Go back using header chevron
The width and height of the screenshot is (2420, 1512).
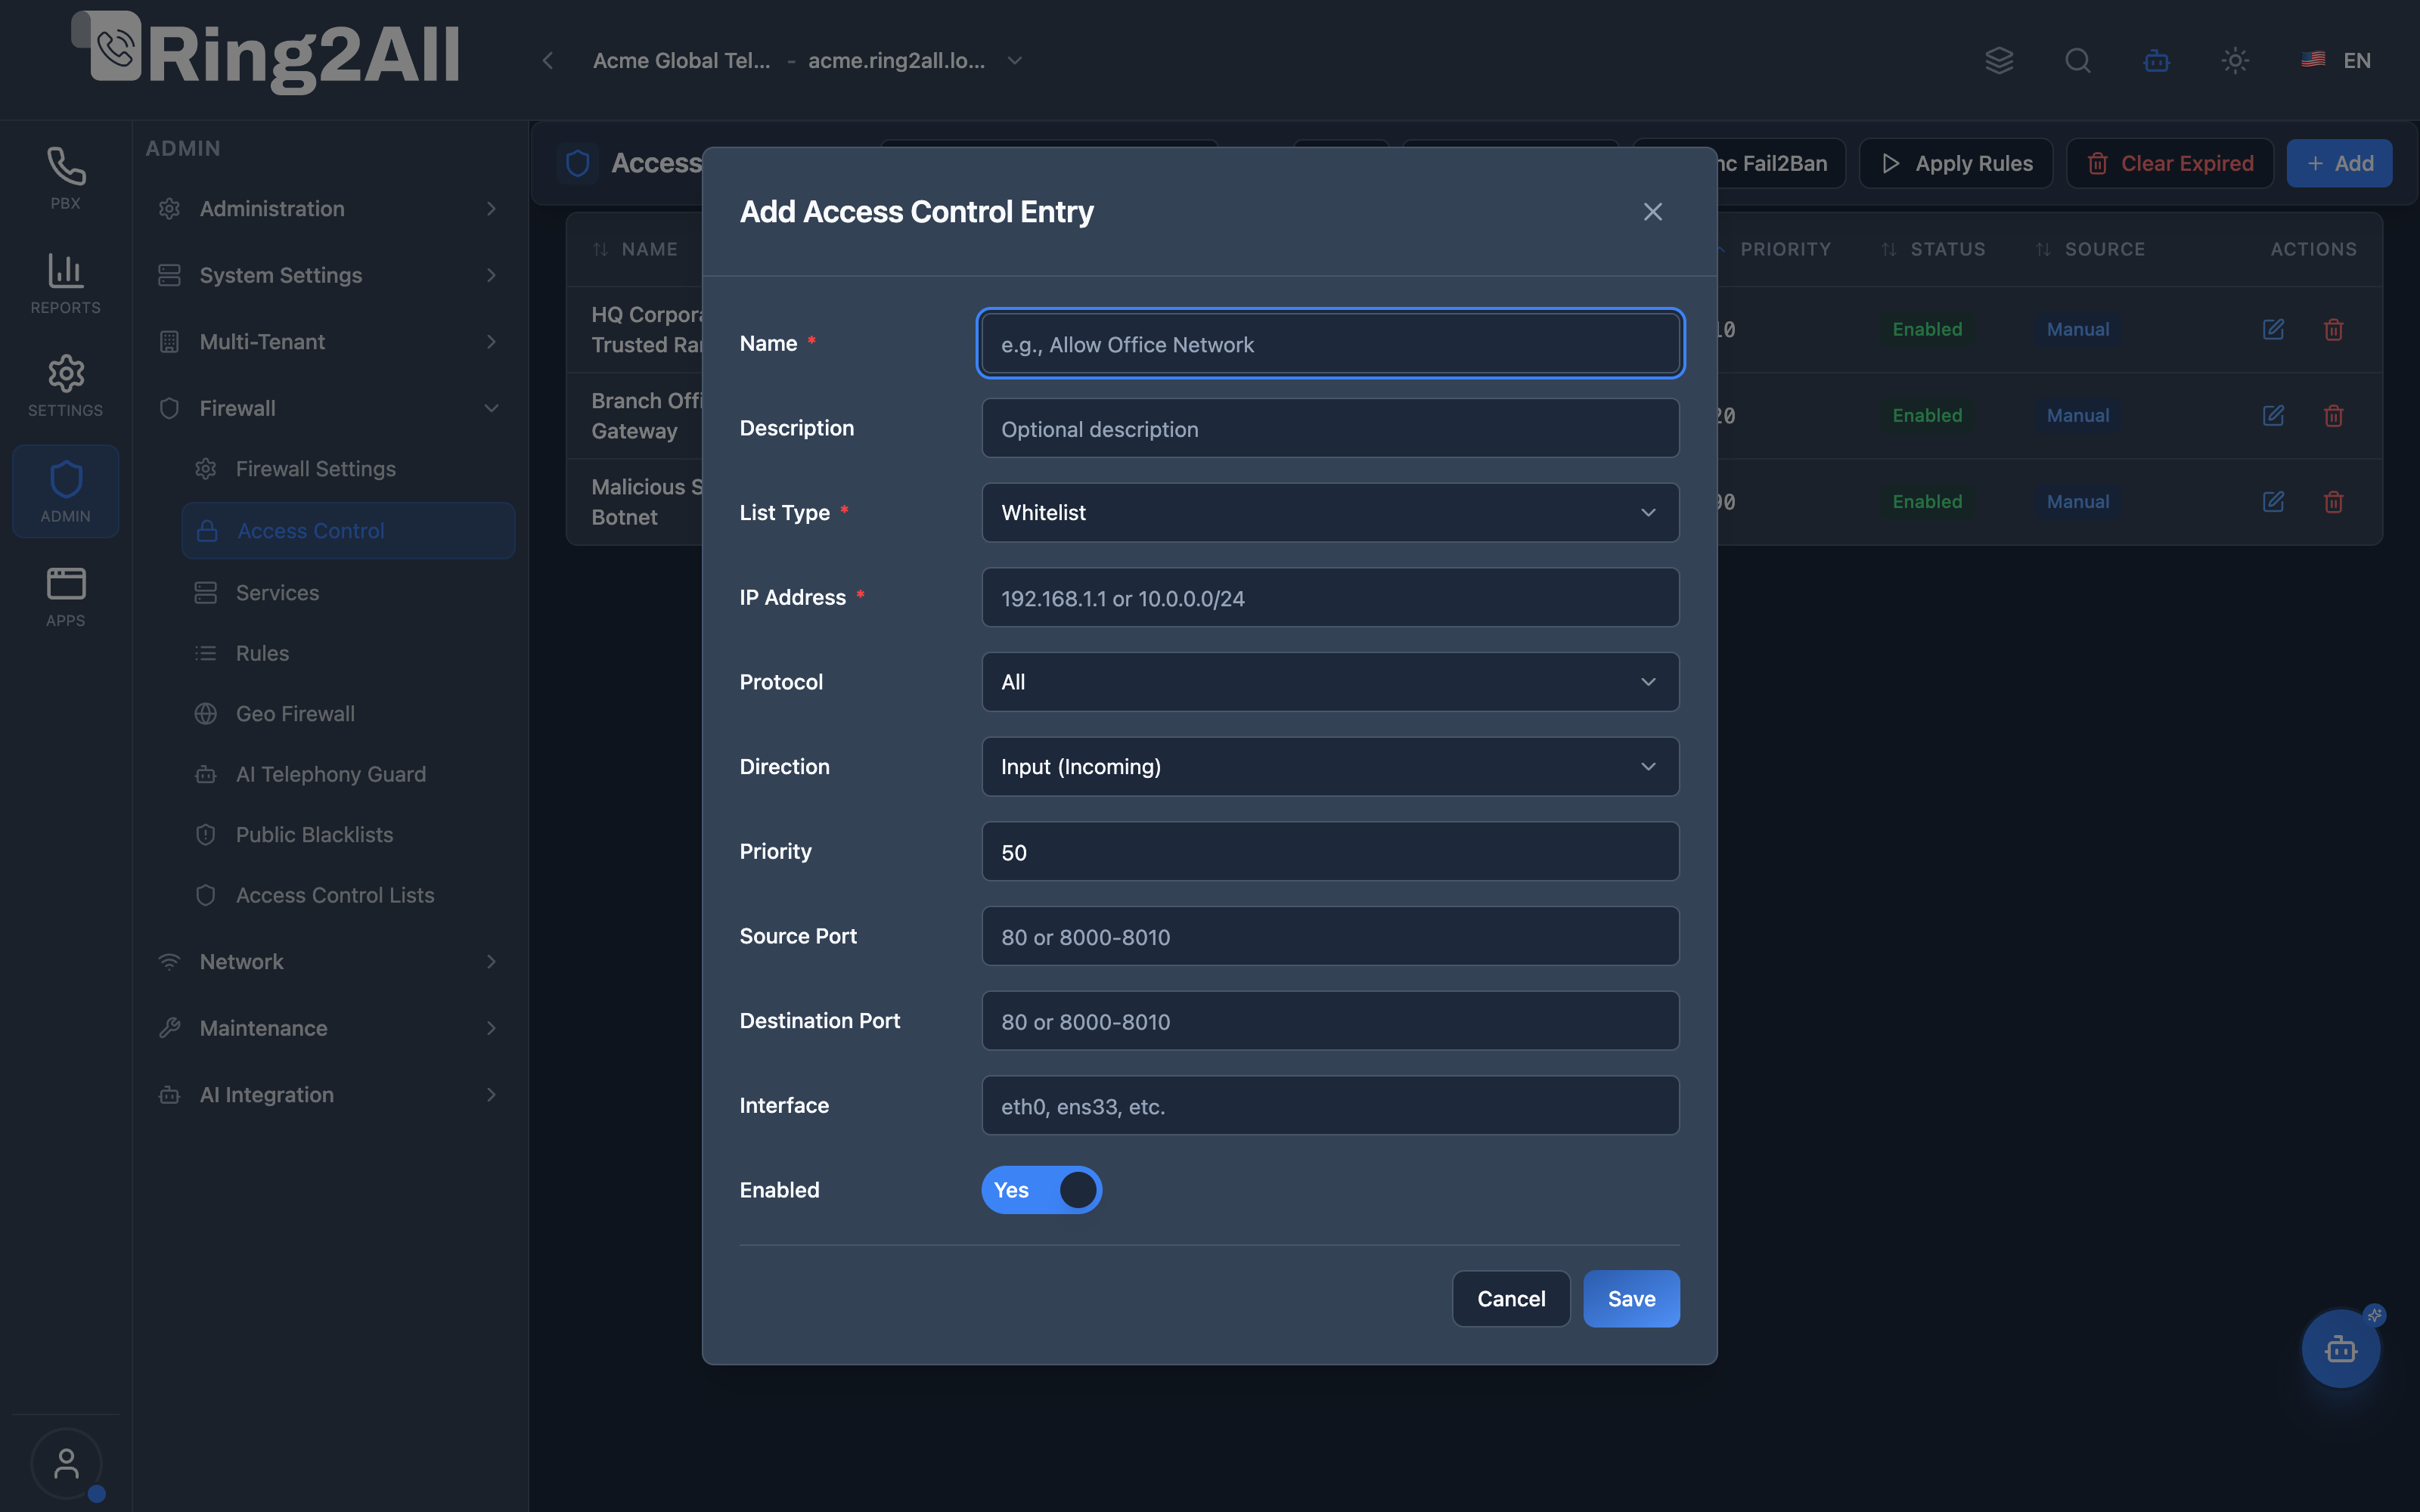[x=548, y=61]
